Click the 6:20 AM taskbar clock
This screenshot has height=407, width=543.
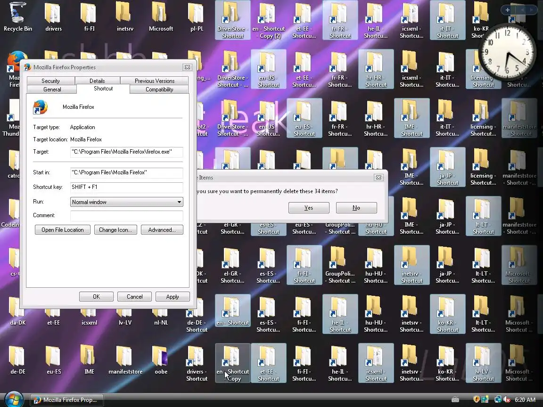tap(525, 400)
